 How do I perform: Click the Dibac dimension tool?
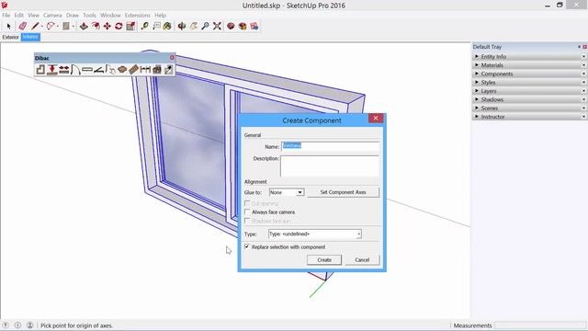coord(145,70)
